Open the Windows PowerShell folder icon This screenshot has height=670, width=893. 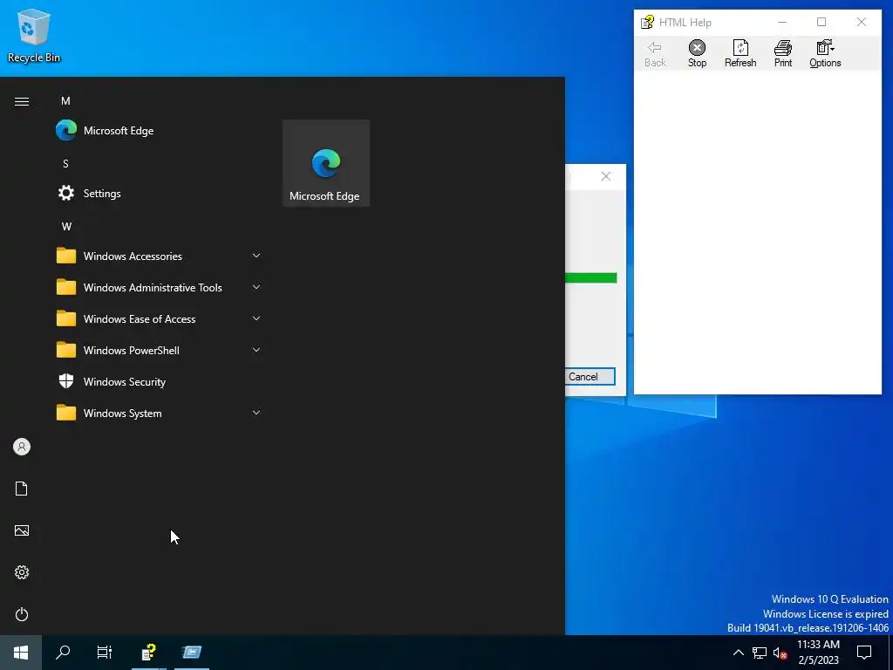click(66, 350)
